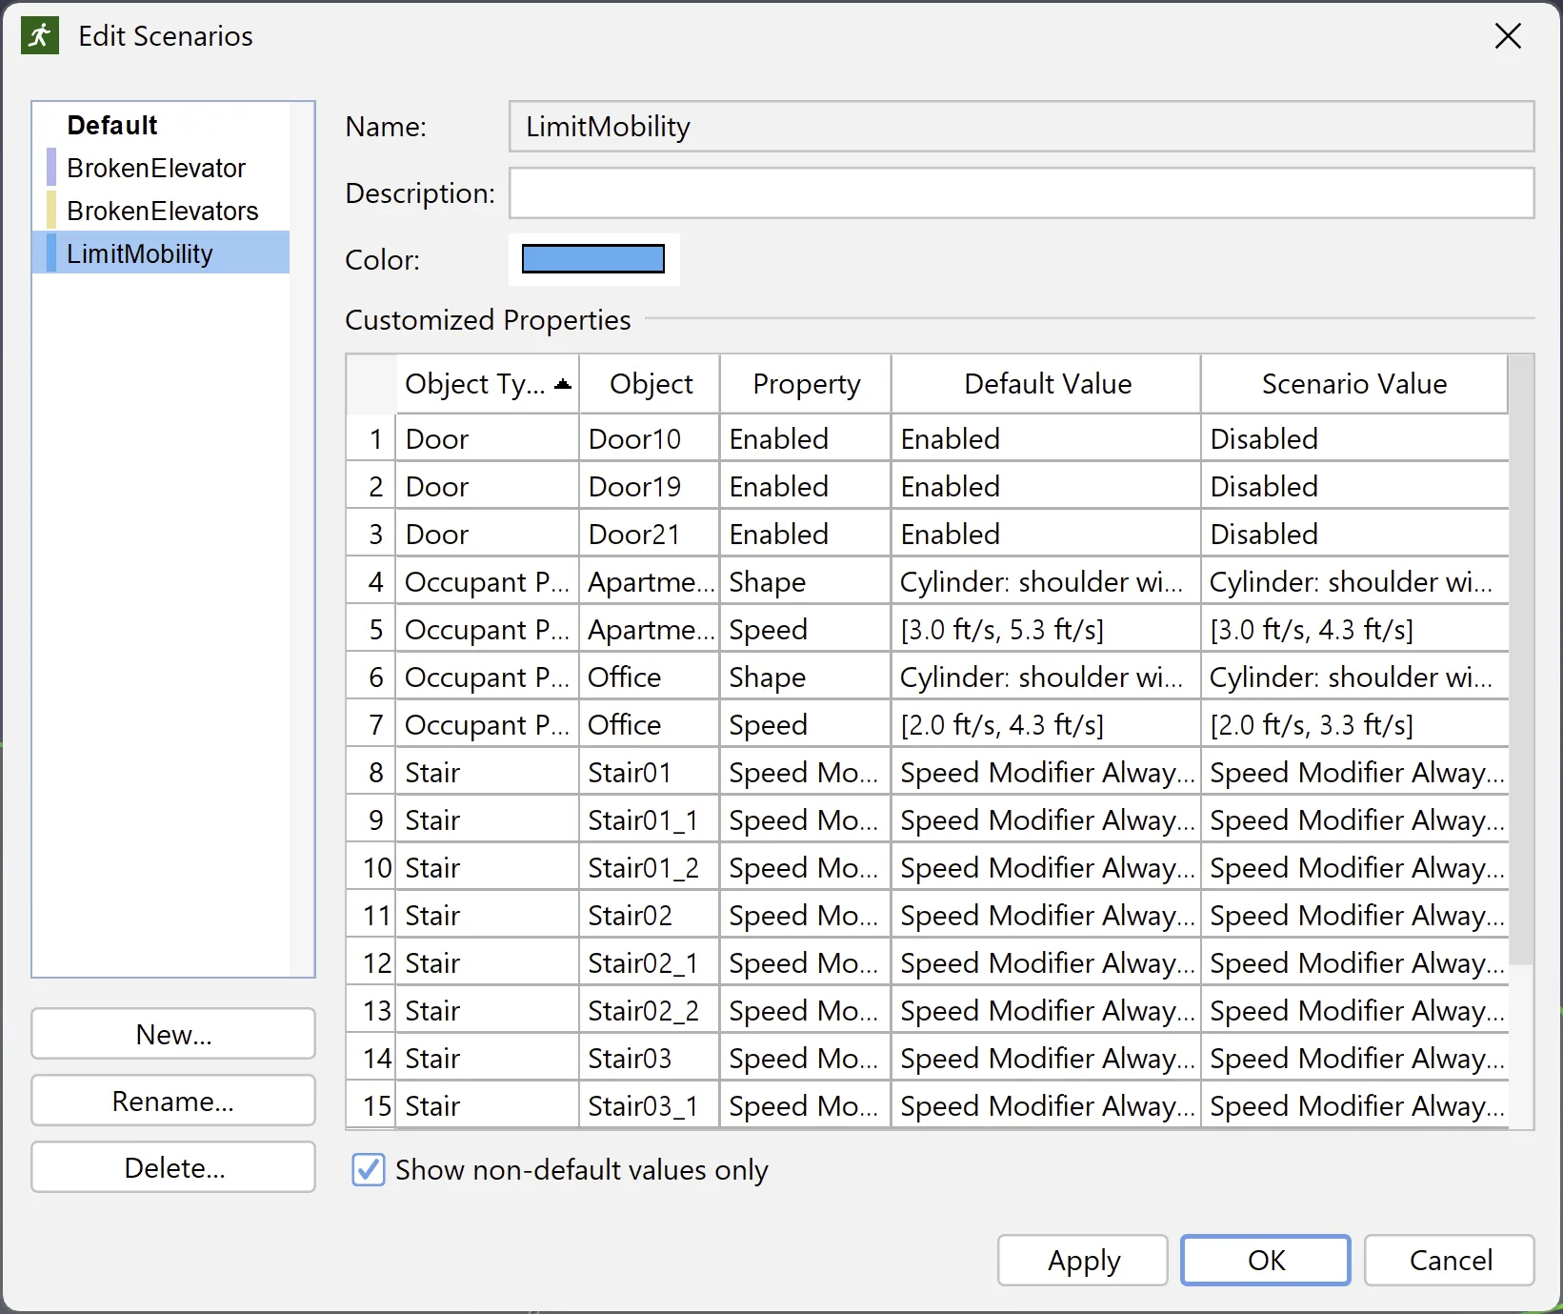Click the New... button
The image size is (1563, 1314).
[x=173, y=1034]
